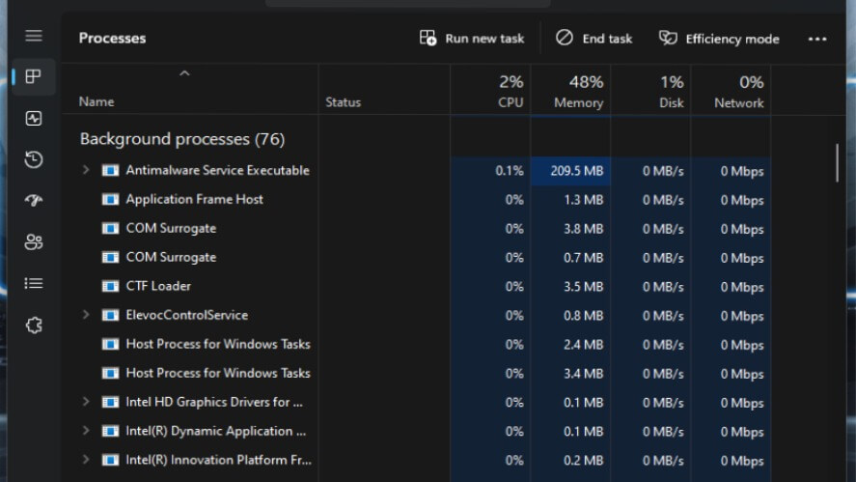Click ElevocControlService process icon
Viewport: 856px width, 482px height.
pos(110,315)
